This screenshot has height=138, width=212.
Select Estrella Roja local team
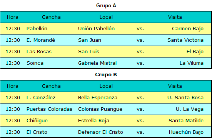(93, 121)
